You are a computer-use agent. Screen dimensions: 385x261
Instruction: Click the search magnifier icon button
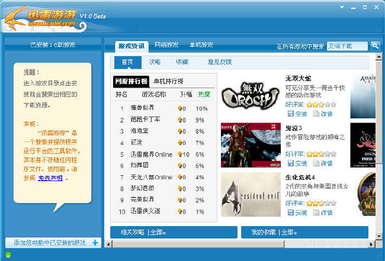(x=375, y=46)
